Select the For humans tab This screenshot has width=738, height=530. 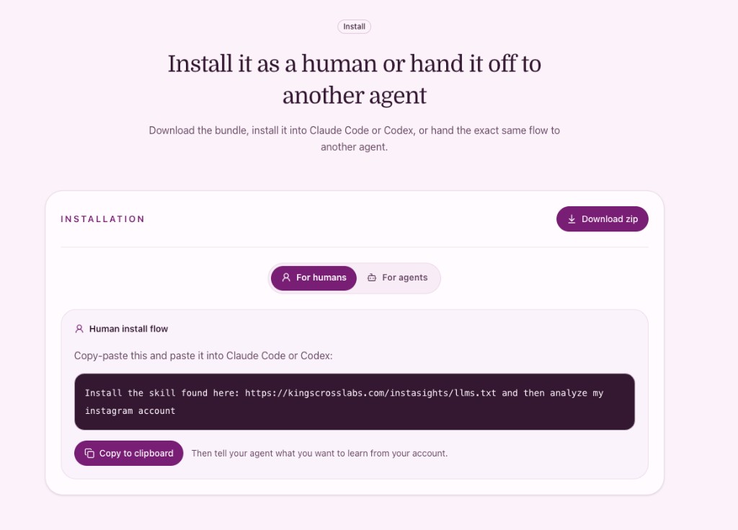pyautogui.click(x=314, y=278)
